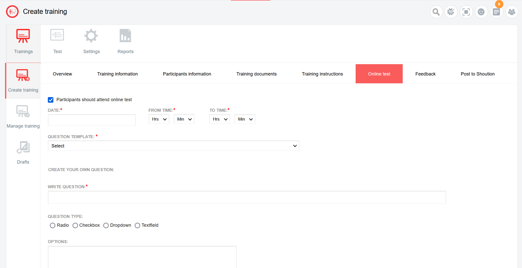Screen dimensions: 522x268
Task: Select the Radio question type
Action: click(x=52, y=225)
